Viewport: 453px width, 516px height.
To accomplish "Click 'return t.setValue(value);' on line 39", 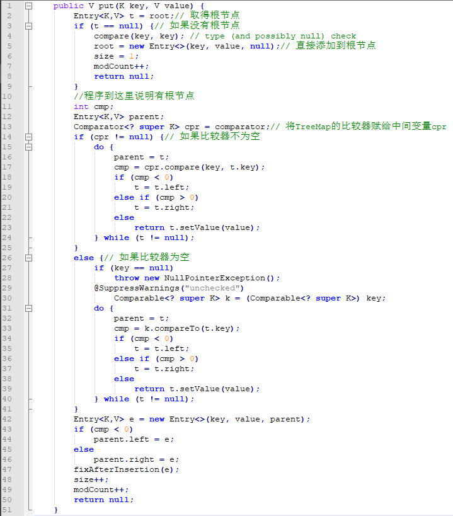I will pos(197,389).
